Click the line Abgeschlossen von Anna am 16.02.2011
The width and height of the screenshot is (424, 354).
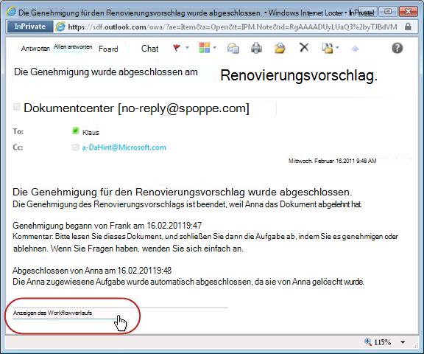coord(92,271)
